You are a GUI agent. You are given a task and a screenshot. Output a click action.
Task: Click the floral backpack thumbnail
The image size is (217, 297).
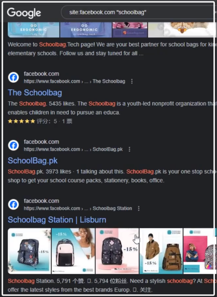[x=29, y=251]
